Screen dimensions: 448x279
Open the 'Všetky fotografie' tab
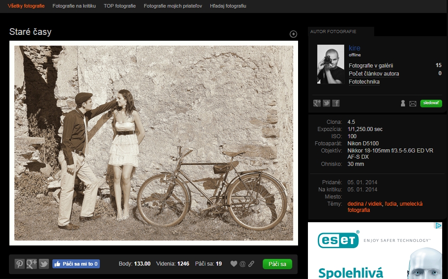(26, 6)
